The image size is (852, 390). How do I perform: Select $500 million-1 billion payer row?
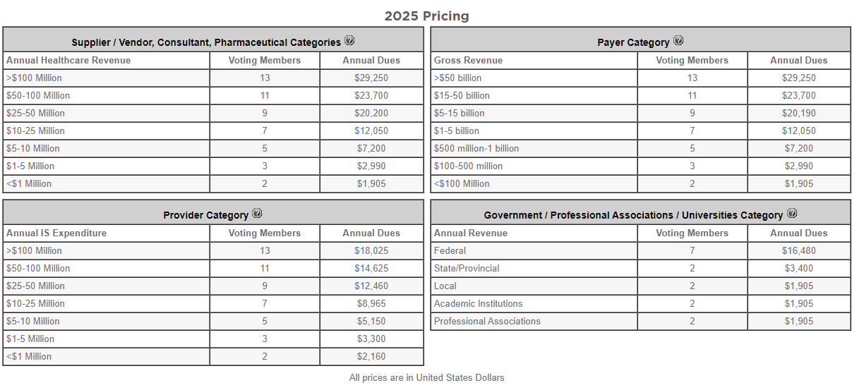(476, 149)
